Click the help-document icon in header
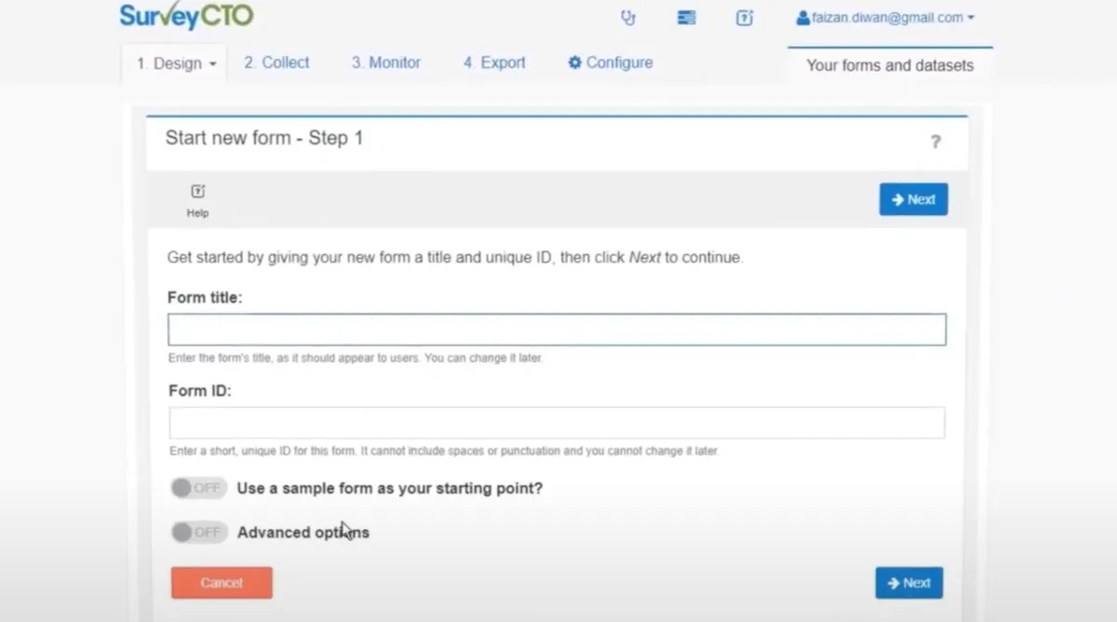Screen dimensions: 1117x622 coord(745,18)
